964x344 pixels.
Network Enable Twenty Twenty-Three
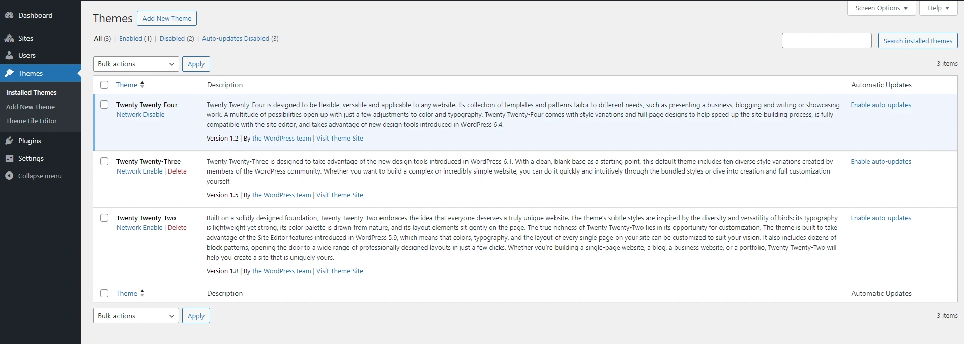139,171
